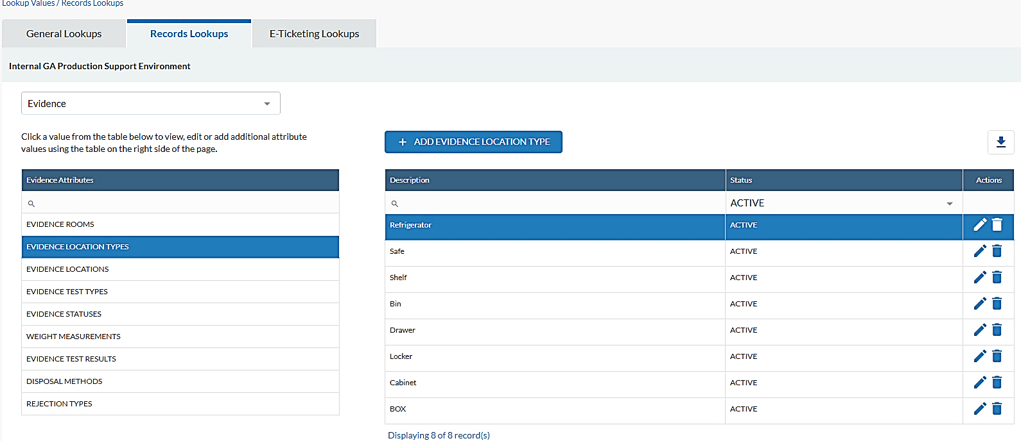
Task: Select EVIDENCE TEST TYPES attribute
Action: [180, 292]
